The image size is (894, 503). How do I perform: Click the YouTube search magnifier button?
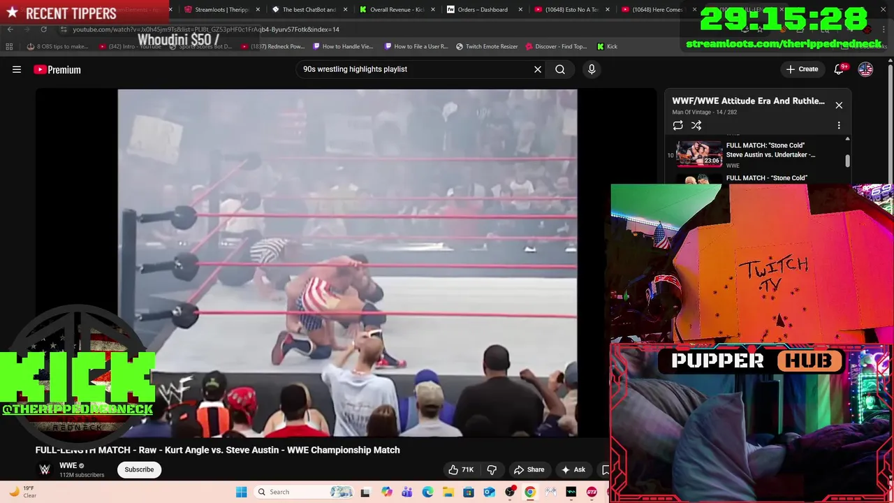(x=560, y=69)
